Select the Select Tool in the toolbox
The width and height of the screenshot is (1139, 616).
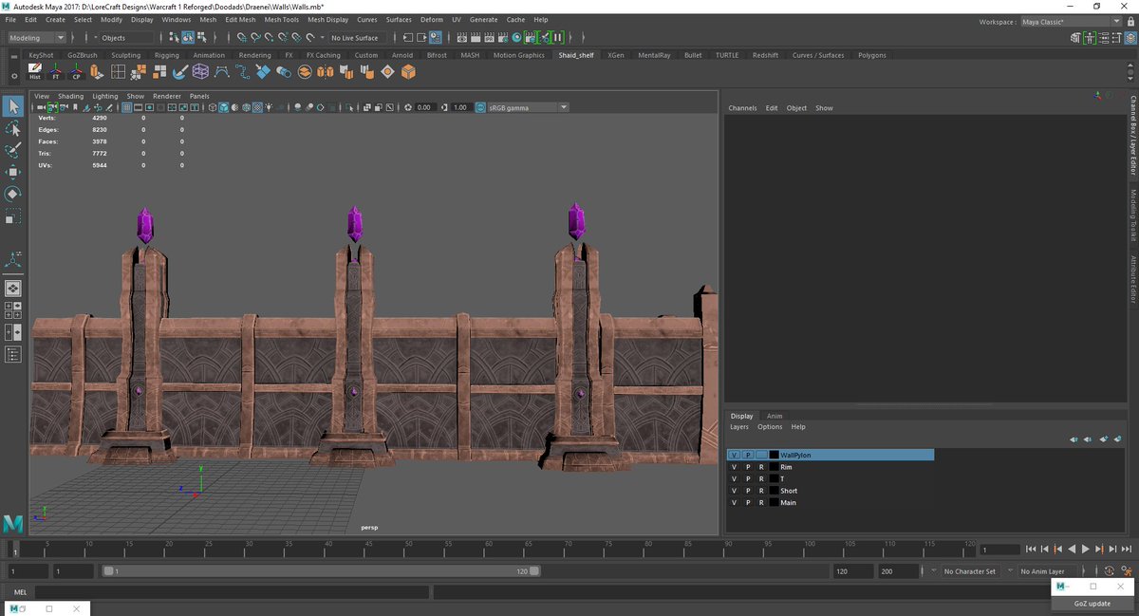click(13, 107)
